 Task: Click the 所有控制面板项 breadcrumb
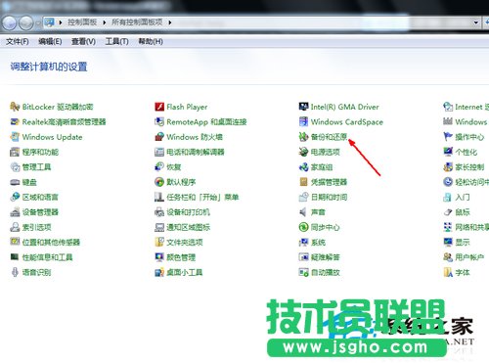[137, 23]
